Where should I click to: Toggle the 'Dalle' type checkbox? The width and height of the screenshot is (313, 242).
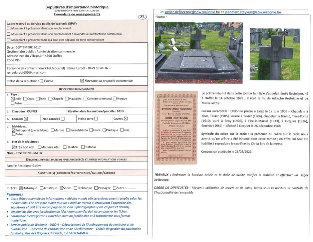[x=13, y=99]
